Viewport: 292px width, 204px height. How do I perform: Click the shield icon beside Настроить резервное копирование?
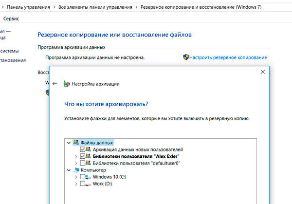pyautogui.click(x=186, y=57)
